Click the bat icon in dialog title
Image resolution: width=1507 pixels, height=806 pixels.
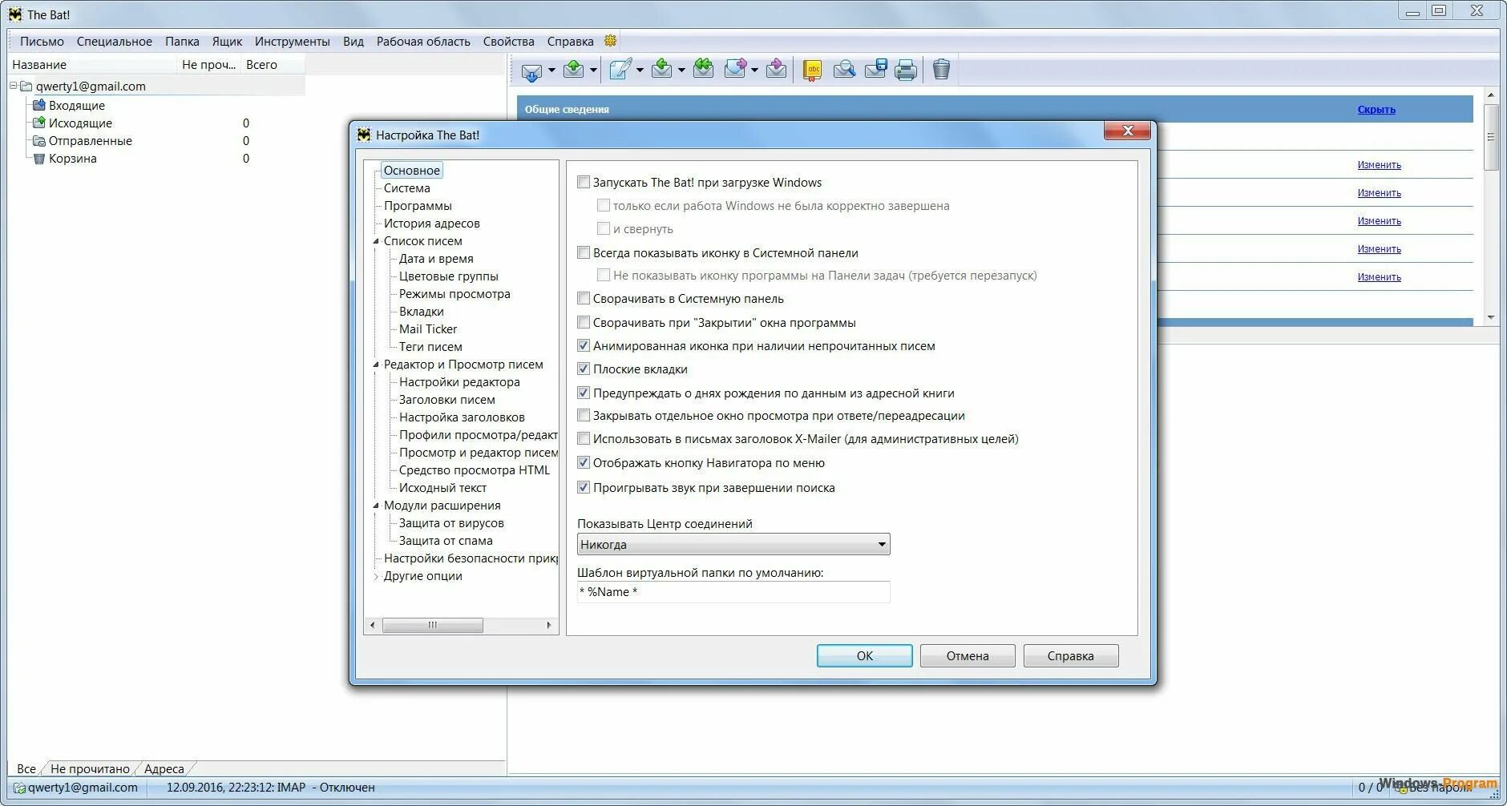[364, 135]
